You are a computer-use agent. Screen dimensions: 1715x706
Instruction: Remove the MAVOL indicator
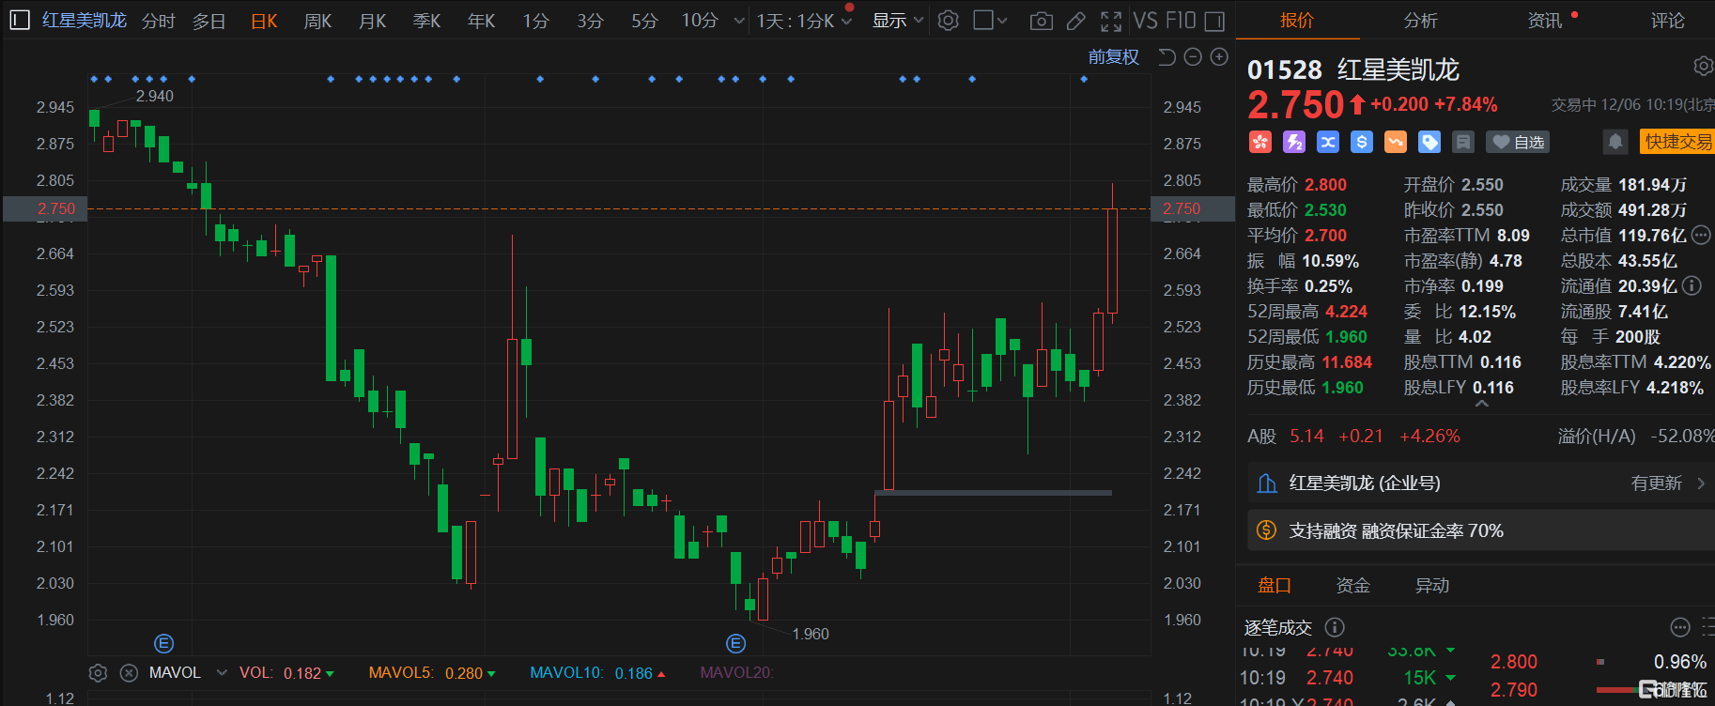pos(130,672)
